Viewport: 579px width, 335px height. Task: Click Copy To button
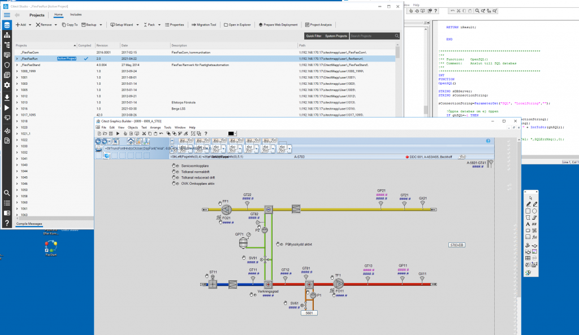click(x=70, y=25)
